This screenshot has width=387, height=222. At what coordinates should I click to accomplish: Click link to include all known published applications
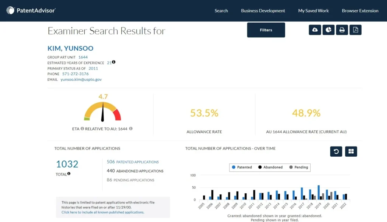[103, 213]
